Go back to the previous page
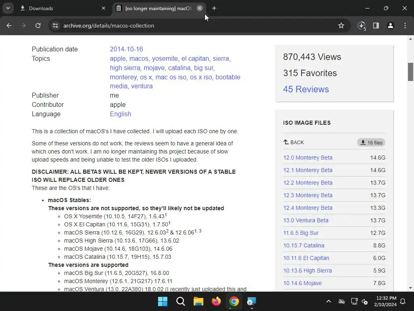This screenshot has height=311, width=414. [9, 26]
